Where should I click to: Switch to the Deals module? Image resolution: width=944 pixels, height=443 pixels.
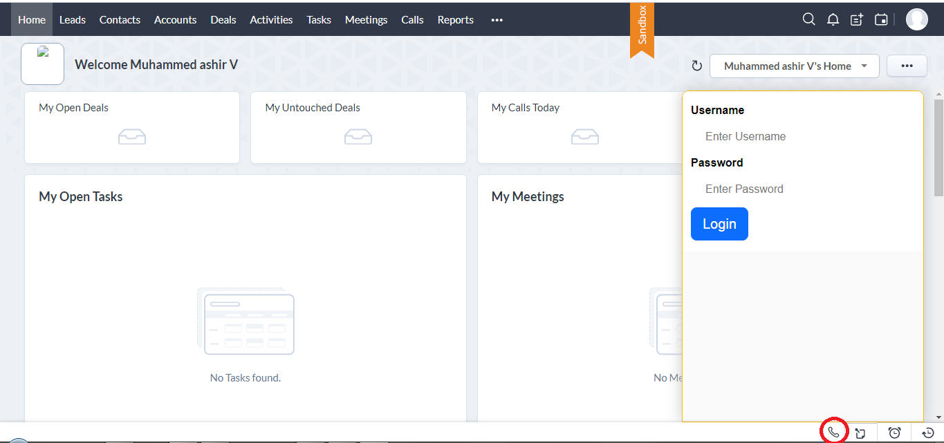[223, 20]
